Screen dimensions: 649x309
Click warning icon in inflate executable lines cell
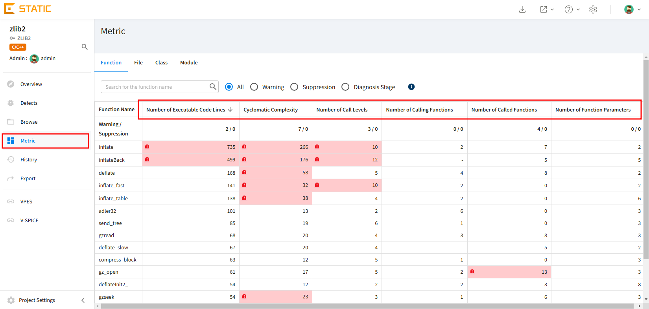(147, 146)
